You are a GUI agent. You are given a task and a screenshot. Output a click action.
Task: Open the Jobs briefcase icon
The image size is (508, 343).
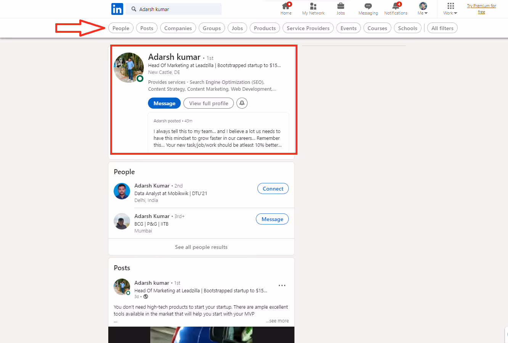click(341, 8)
